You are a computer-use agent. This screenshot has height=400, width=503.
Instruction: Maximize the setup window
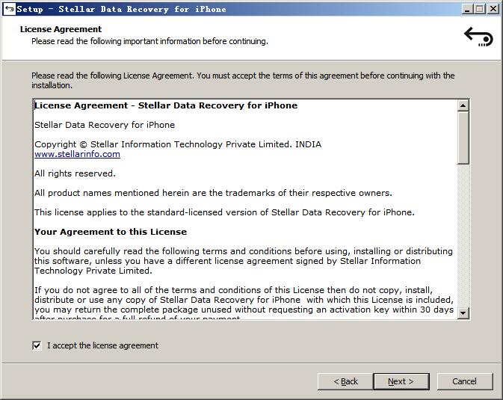[x=480, y=9]
